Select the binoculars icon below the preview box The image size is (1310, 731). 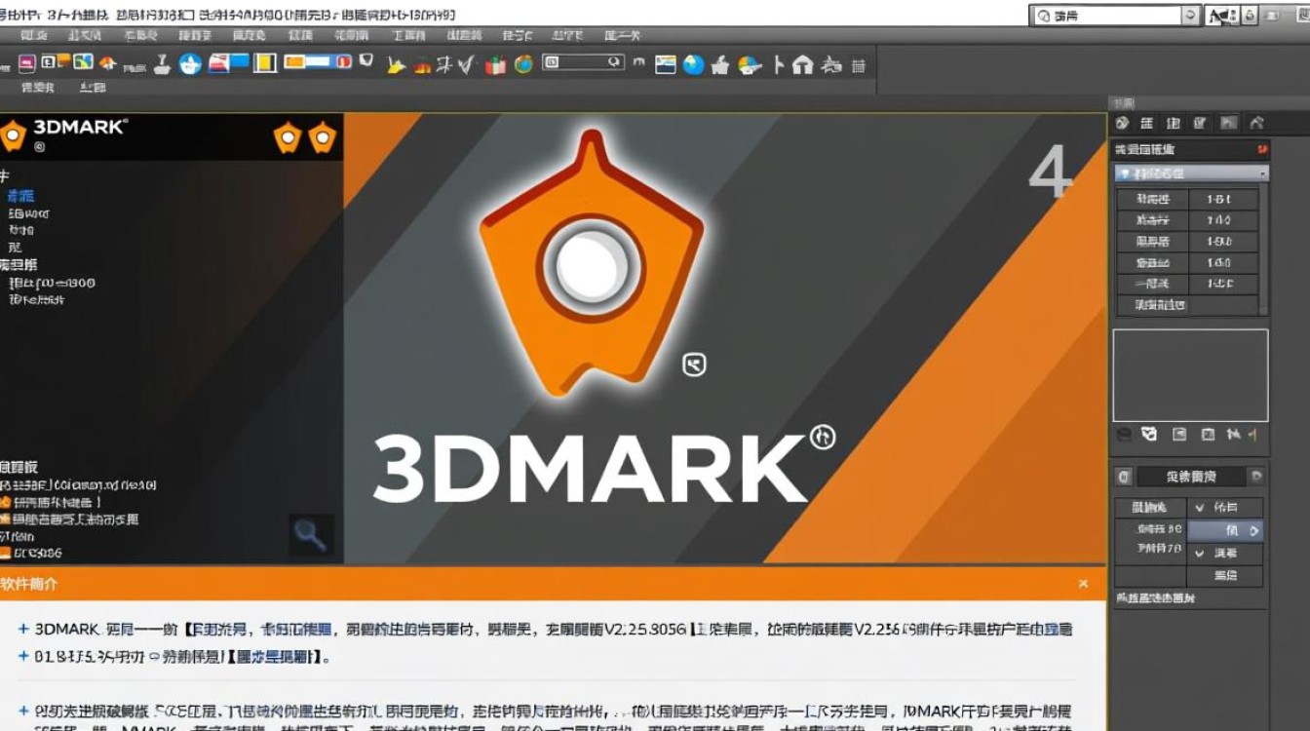(x=1233, y=435)
